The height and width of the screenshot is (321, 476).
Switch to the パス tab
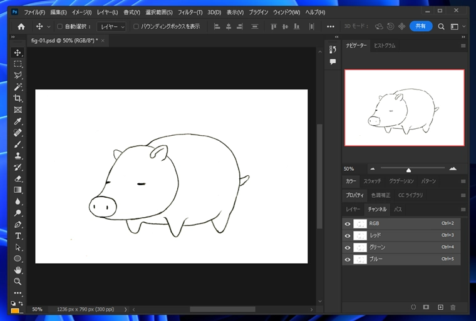point(398,210)
